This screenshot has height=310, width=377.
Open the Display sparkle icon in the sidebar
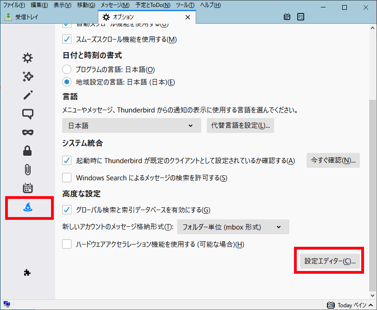[x=28, y=76]
